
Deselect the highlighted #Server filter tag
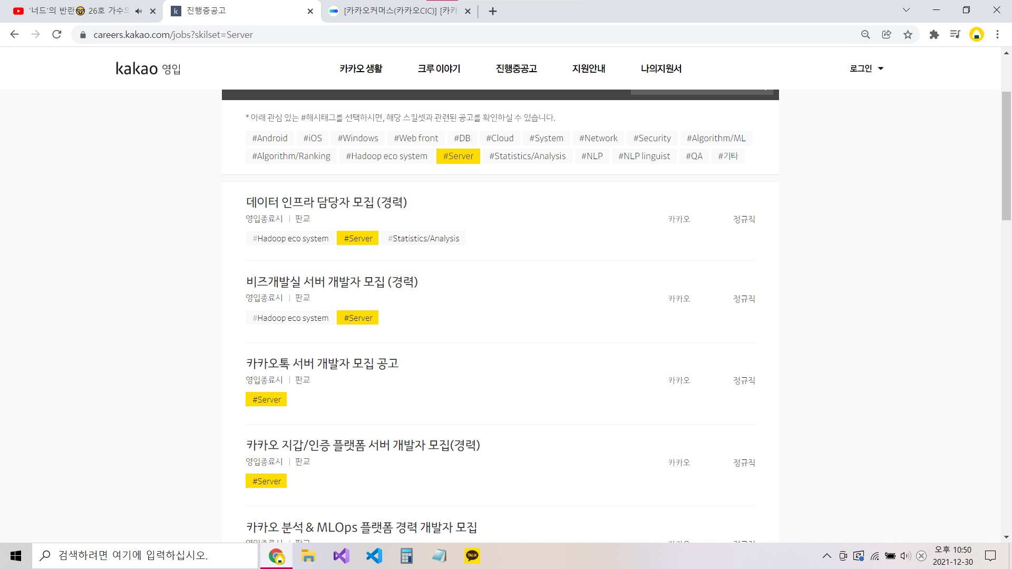[458, 156]
